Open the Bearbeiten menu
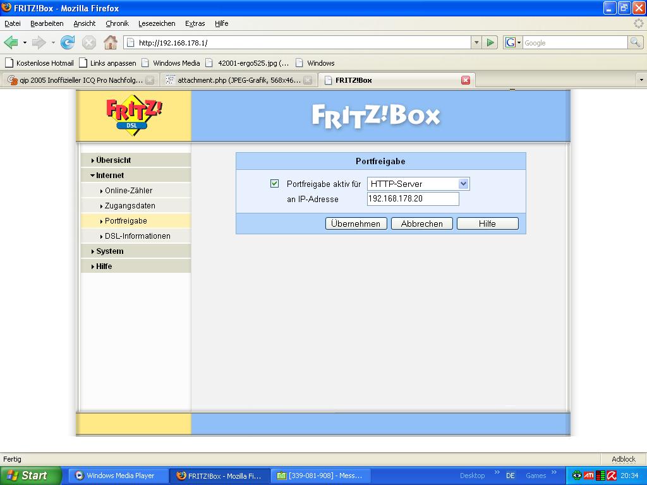The image size is (647, 485). (47, 23)
